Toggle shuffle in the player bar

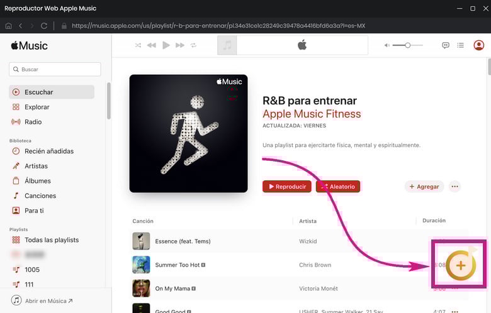pyautogui.click(x=138, y=45)
